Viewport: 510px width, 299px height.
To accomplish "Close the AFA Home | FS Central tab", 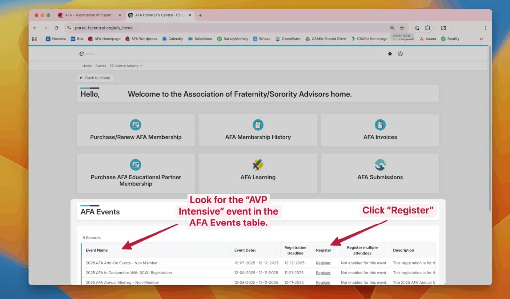I will pos(190,15).
